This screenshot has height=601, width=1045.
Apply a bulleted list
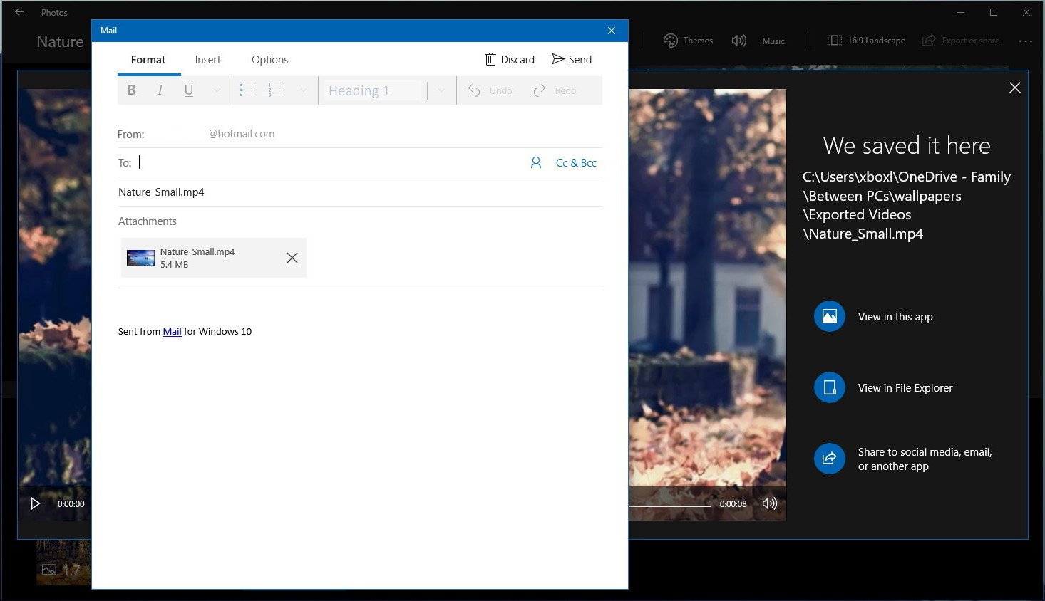(247, 90)
